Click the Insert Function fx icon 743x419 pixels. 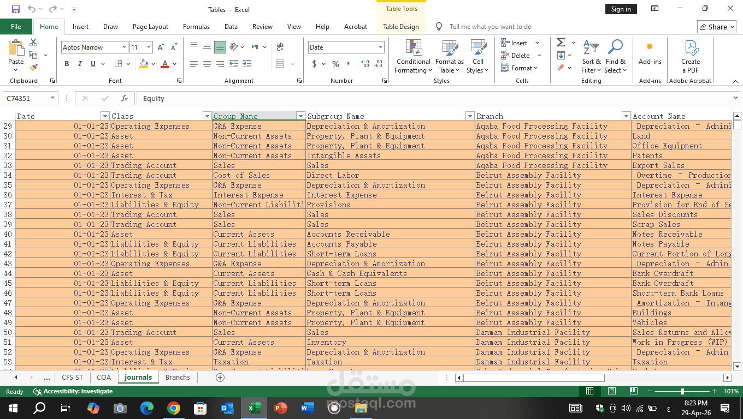tap(125, 99)
